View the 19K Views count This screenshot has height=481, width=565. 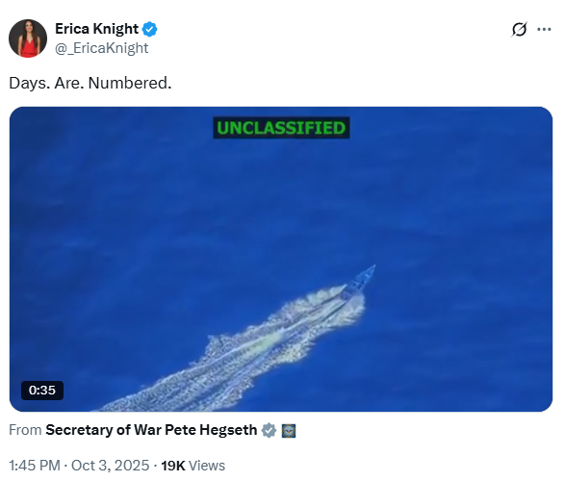pos(193,466)
